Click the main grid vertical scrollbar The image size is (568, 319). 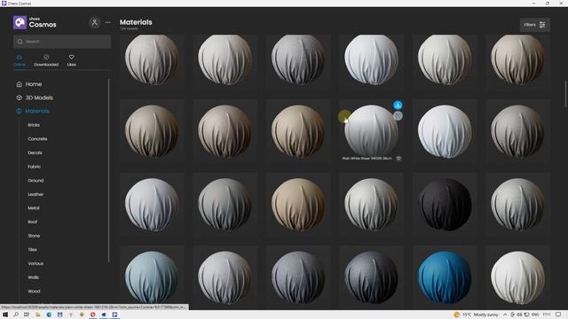[565, 94]
